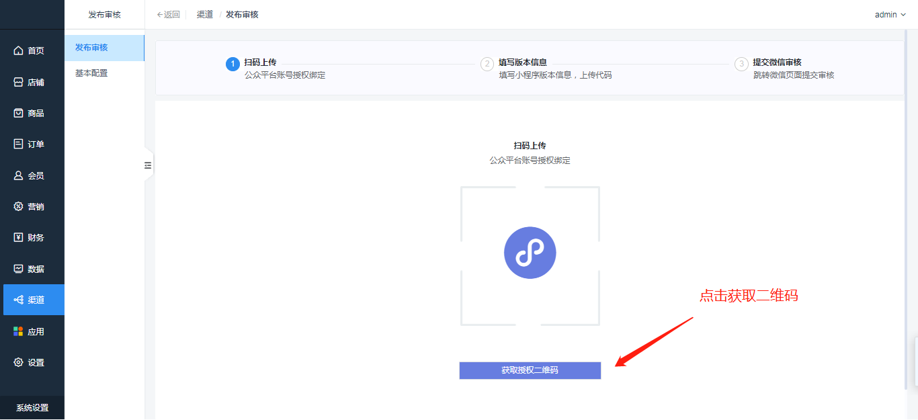Screen dimensions: 918x420
Task: Click the store icon beside 店铺
Action: pos(19,82)
